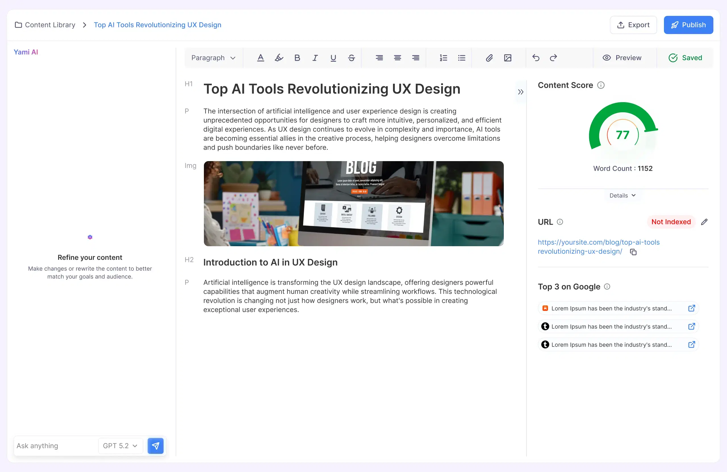Insert a numbered list
Viewport: 727px width, 472px height.
click(443, 58)
